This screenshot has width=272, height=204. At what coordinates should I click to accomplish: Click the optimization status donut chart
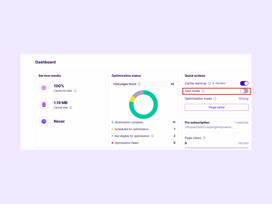click(x=143, y=104)
